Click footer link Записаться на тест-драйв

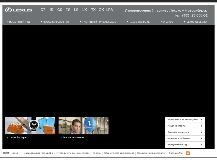pos(38,153)
